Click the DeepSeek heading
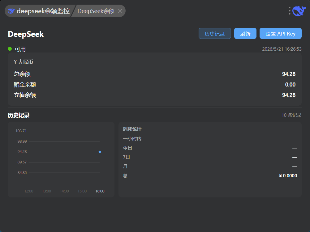Image resolution: width=310 pixels, height=232 pixels. (x=26, y=34)
